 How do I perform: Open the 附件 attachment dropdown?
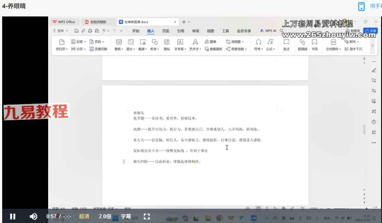point(352,42)
